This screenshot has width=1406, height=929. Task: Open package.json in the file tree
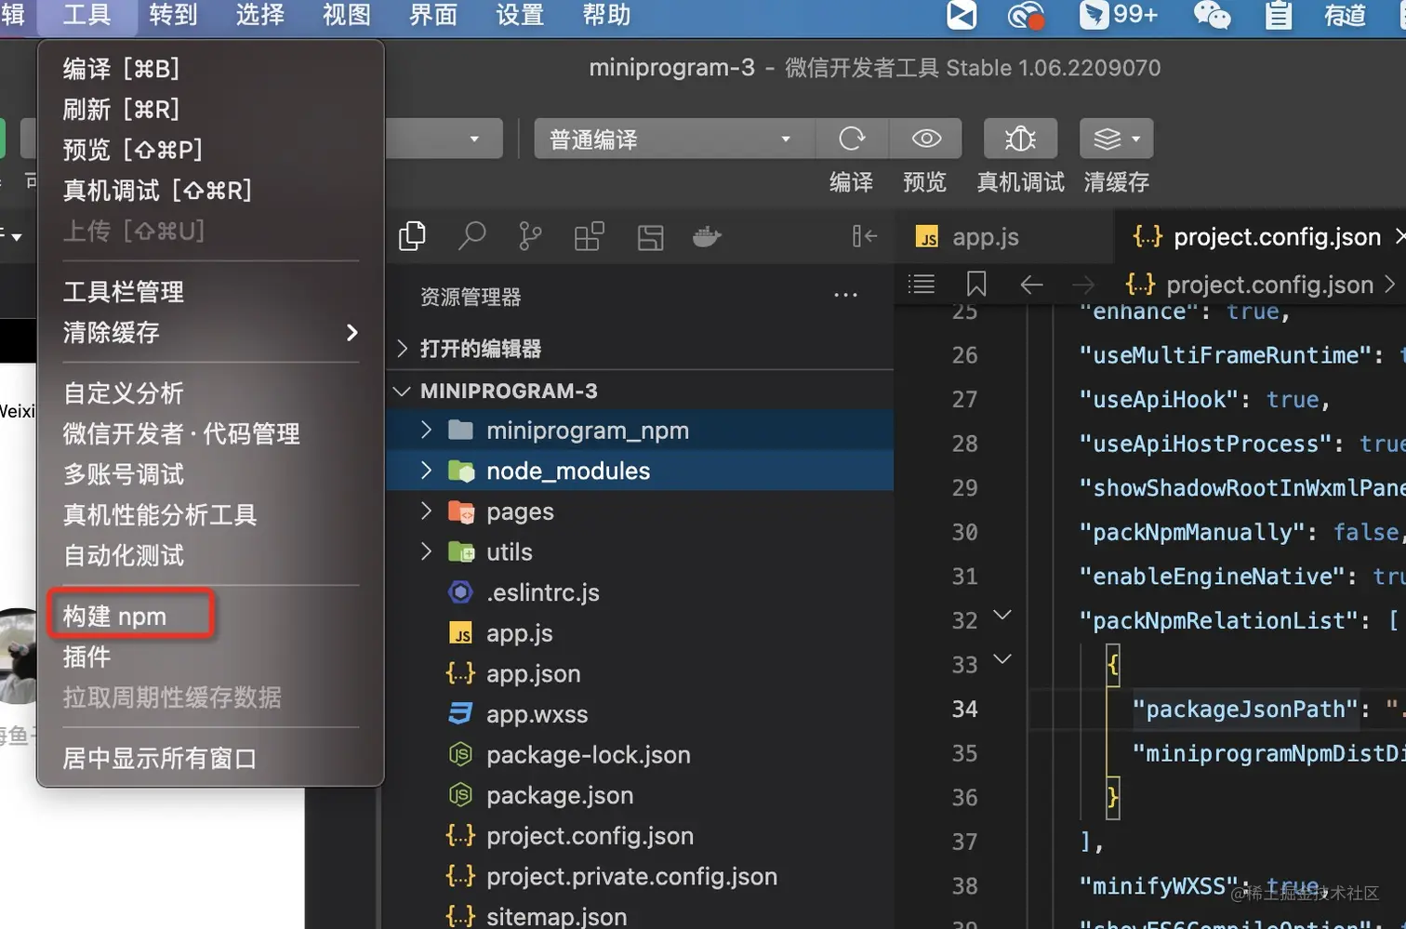(642, 795)
